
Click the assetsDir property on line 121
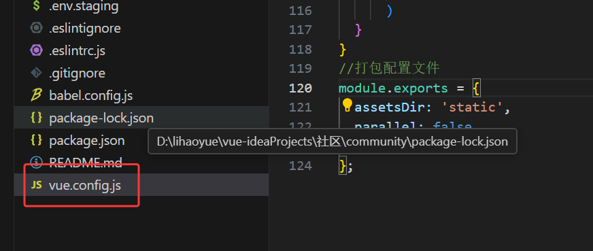pyautogui.click(x=389, y=107)
